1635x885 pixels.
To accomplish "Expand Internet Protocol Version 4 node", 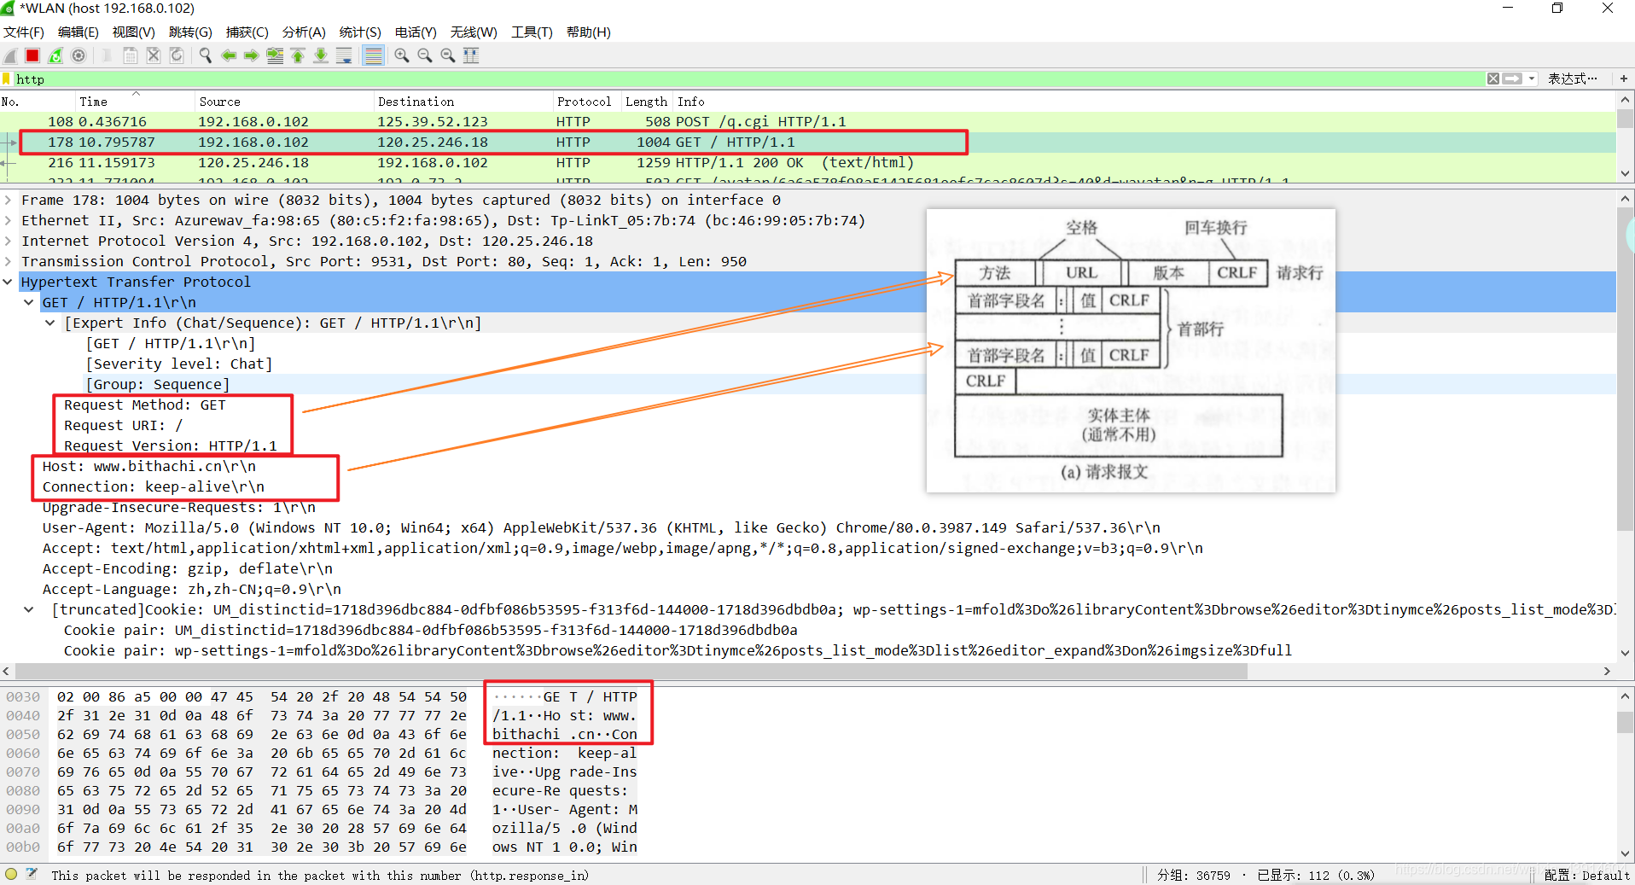I will pos(9,242).
